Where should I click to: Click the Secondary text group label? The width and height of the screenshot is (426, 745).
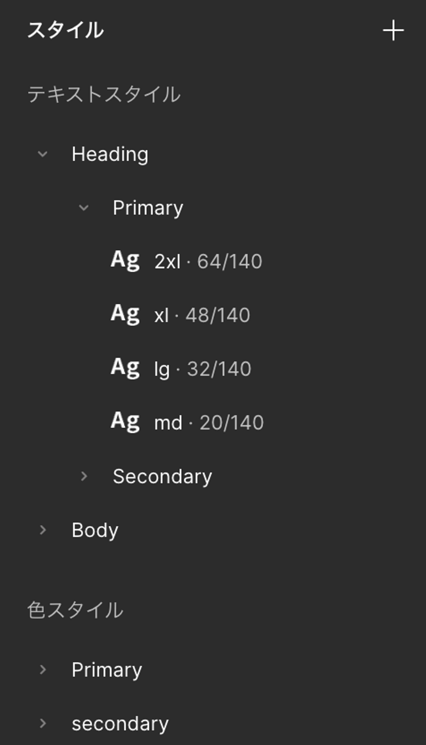tap(162, 476)
